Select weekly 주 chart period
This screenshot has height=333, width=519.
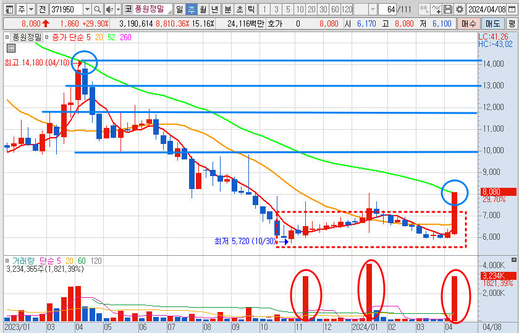pyautogui.click(x=192, y=9)
